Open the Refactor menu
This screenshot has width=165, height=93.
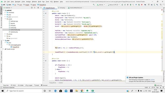click(34, 2)
